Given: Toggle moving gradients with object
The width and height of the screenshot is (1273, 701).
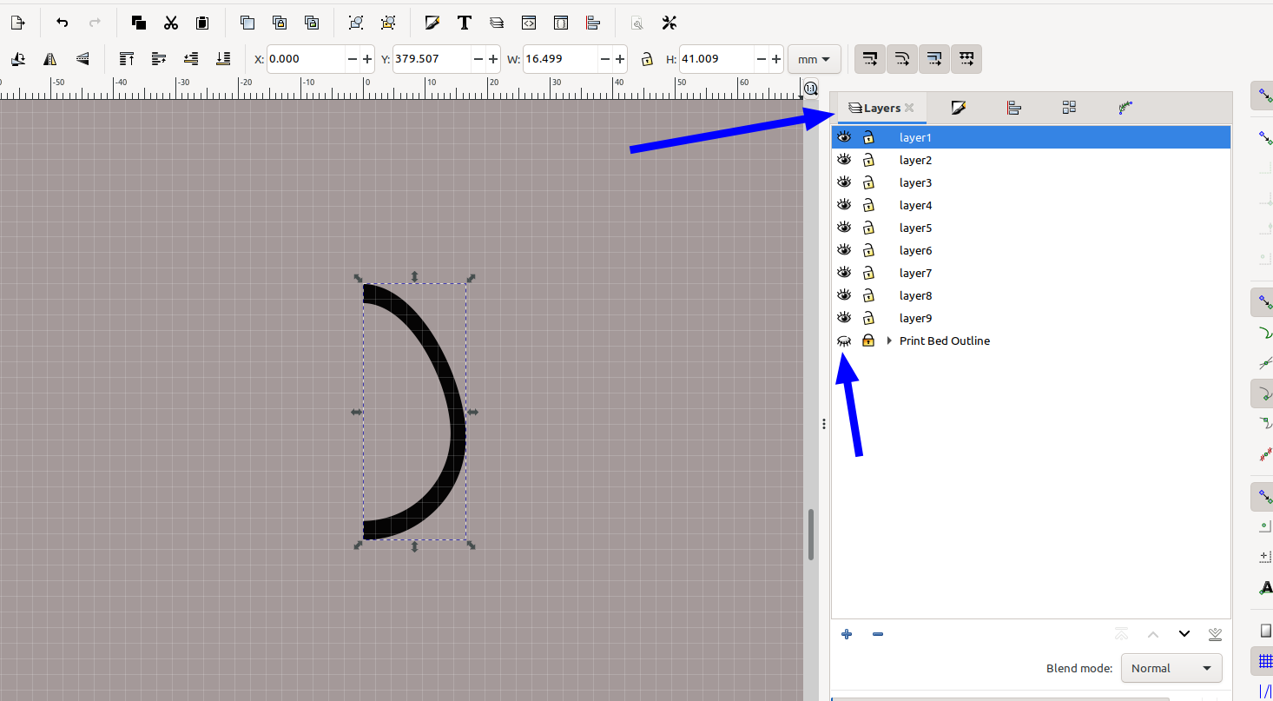Looking at the screenshot, I should coord(934,59).
